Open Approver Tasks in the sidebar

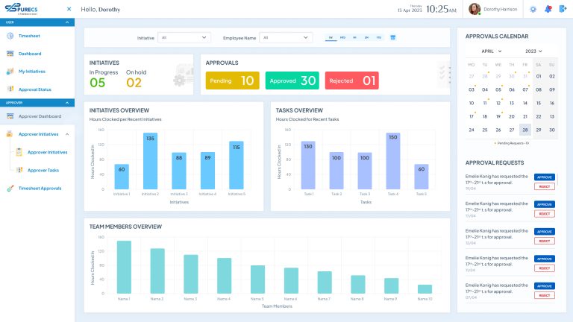coord(43,170)
